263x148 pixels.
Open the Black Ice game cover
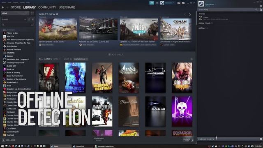[182, 111]
